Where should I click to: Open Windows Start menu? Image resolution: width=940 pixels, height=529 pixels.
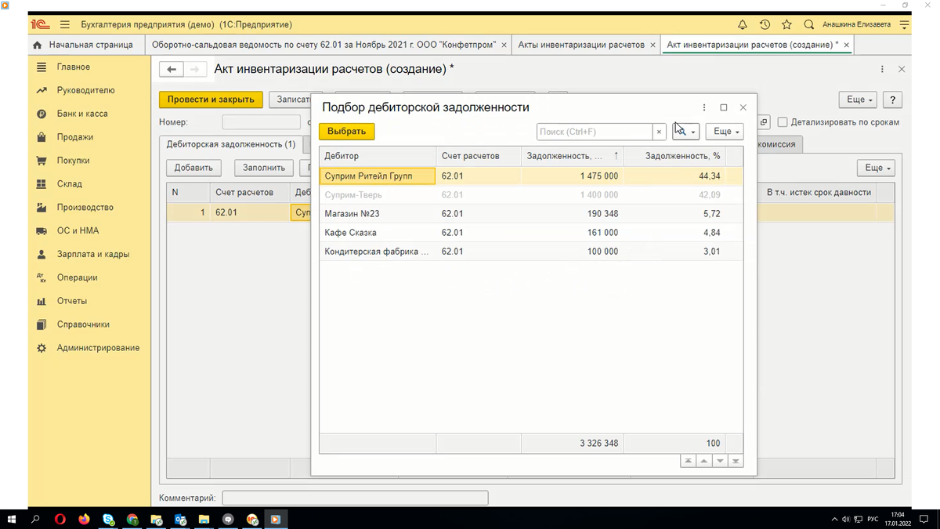click(12, 519)
